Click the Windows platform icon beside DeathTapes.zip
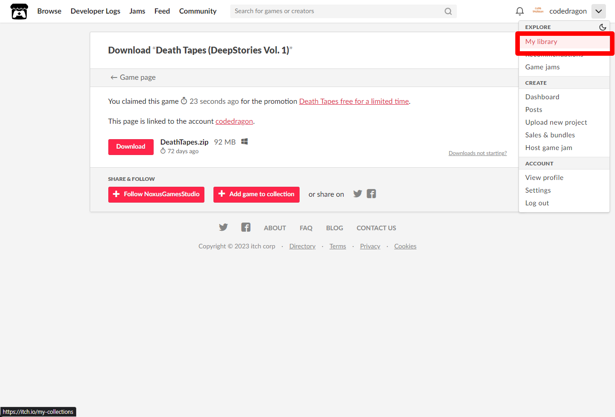Image resolution: width=615 pixels, height=417 pixels. pyautogui.click(x=244, y=141)
